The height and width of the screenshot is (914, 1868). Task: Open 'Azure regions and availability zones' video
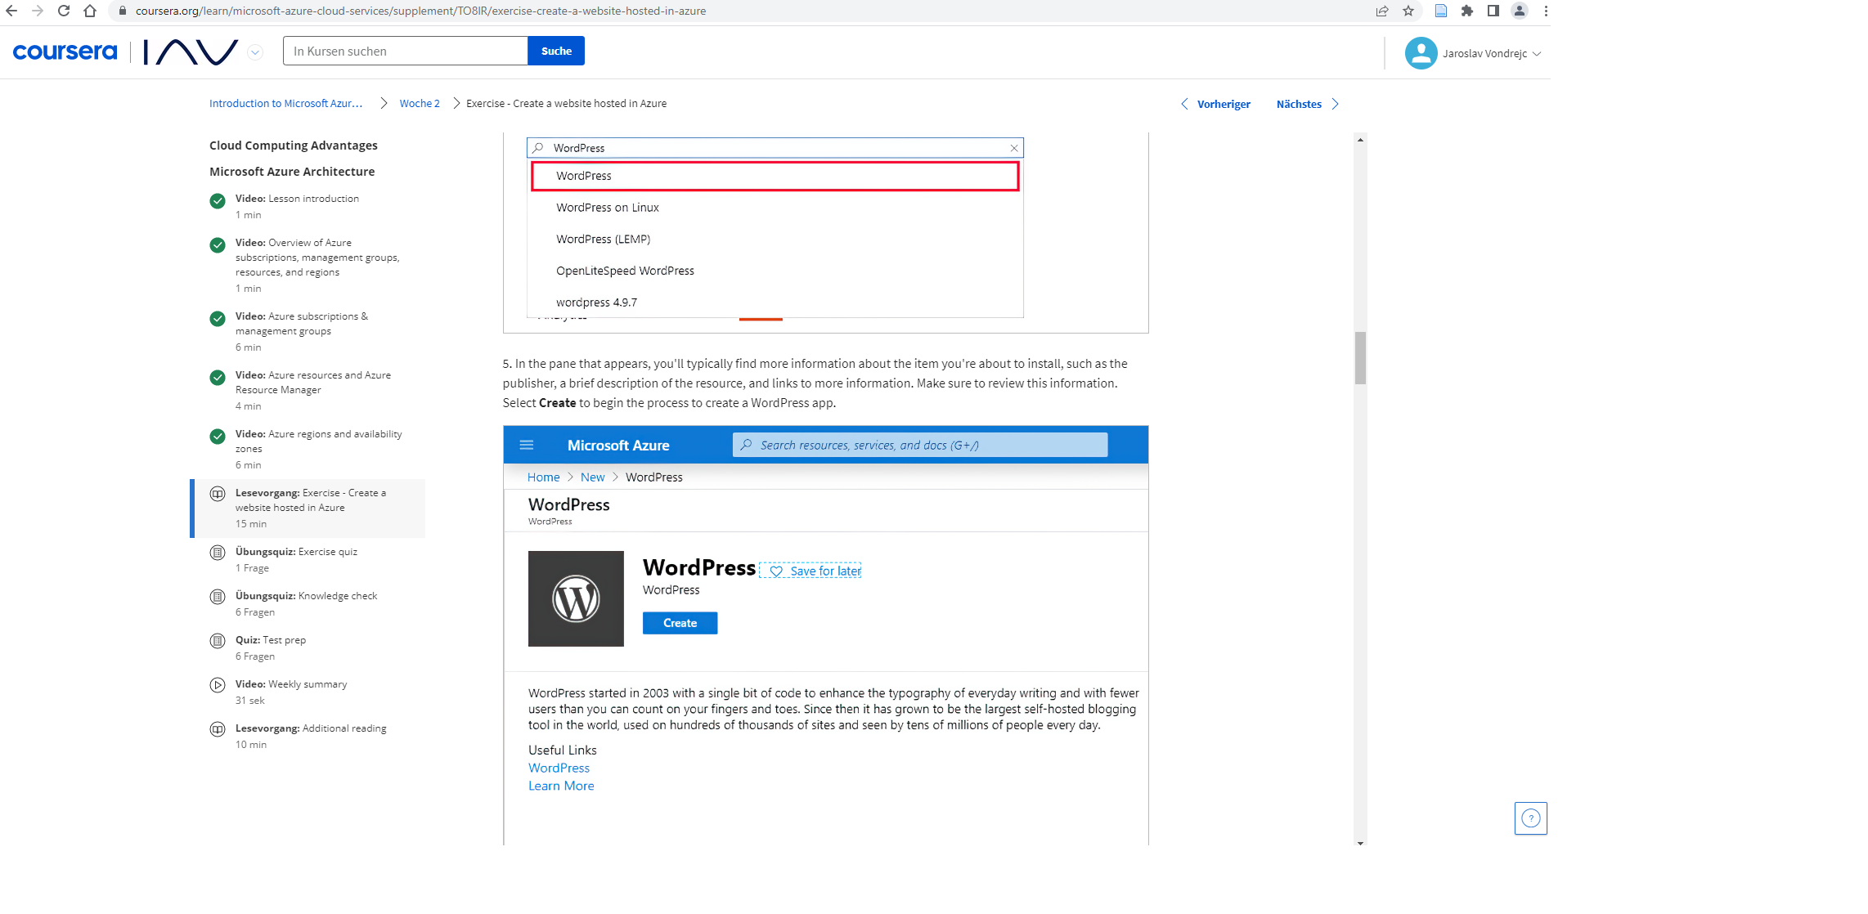(309, 449)
